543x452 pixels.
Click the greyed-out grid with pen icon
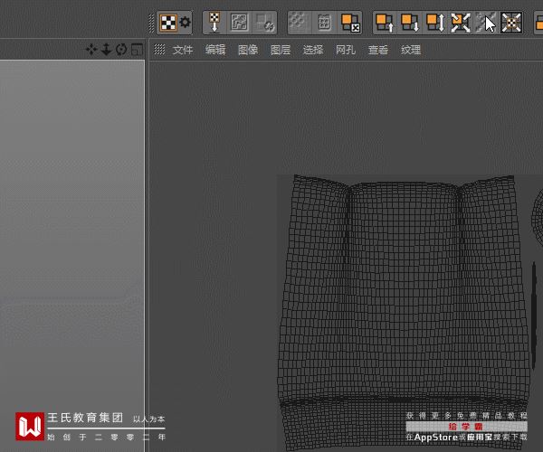point(264,23)
